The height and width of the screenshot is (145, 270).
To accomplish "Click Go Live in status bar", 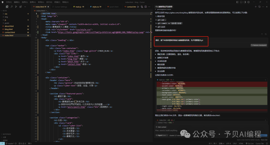I will [x=250, y=144].
